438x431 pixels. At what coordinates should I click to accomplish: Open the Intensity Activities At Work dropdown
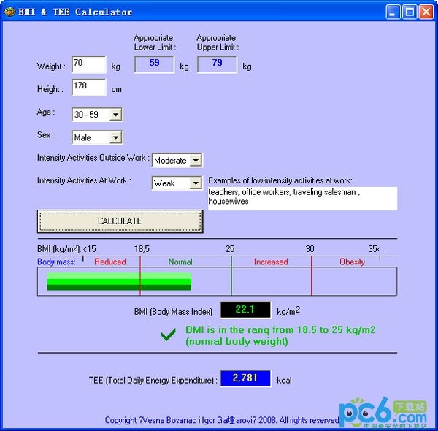click(x=177, y=183)
